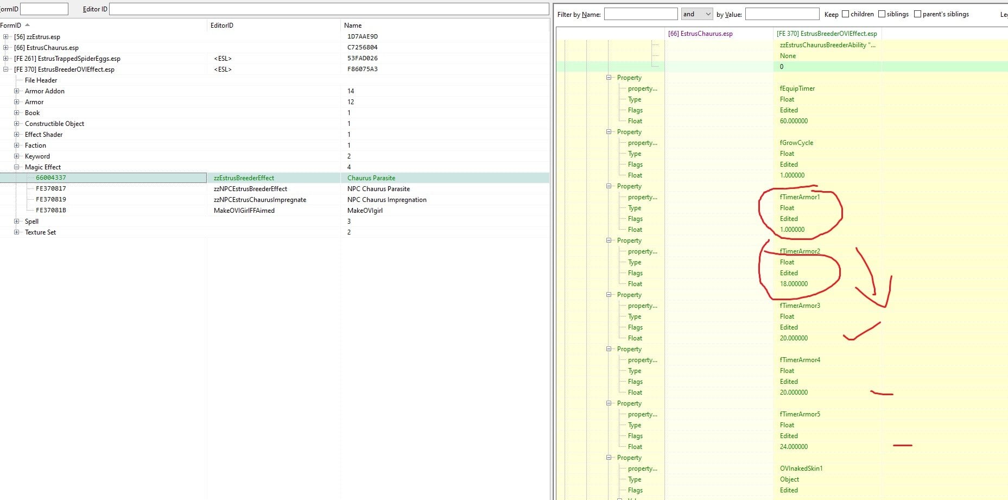Enable the parent's siblings checkbox
Viewport: 1008px width, 500px height.
(917, 14)
